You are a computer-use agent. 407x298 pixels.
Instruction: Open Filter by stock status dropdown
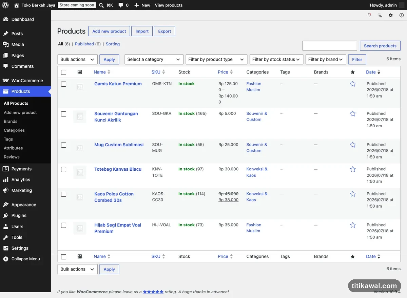click(276, 59)
